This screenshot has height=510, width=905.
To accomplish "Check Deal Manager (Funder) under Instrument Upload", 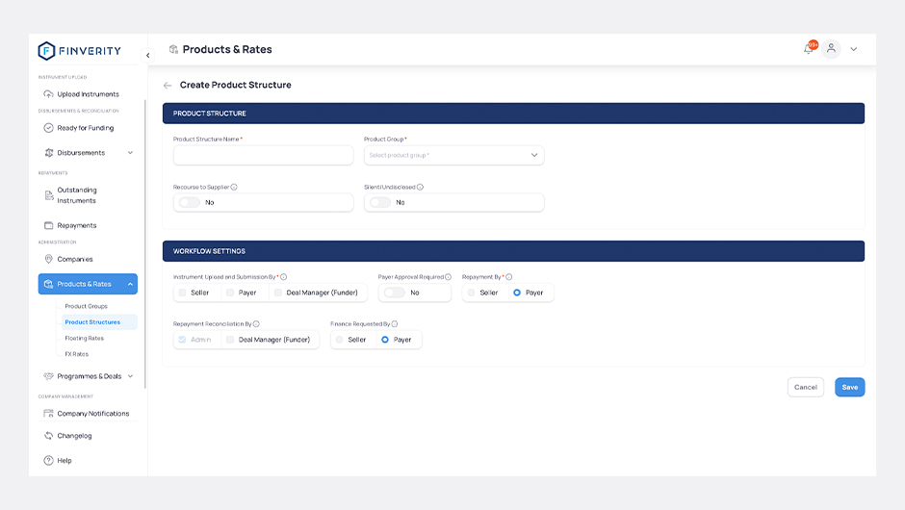I will click(278, 293).
